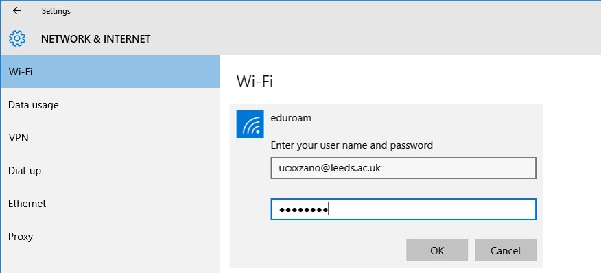The height and width of the screenshot is (273, 601).
Task: Click the 'Enter your user name and password' prompt
Action: (x=351, y=145)
